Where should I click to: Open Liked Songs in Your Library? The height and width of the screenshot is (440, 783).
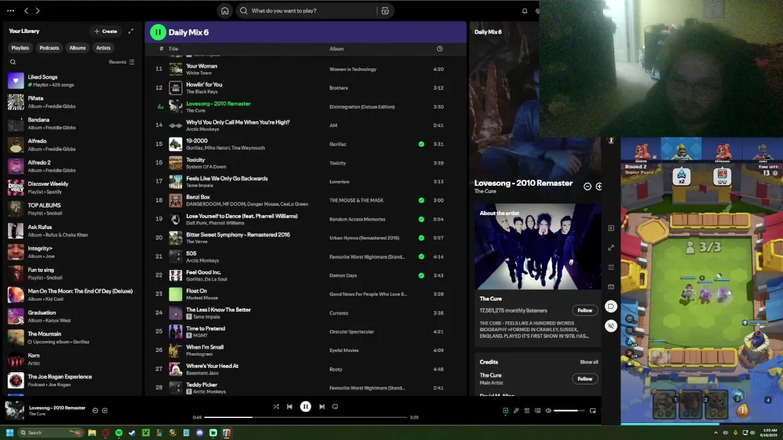72,81
